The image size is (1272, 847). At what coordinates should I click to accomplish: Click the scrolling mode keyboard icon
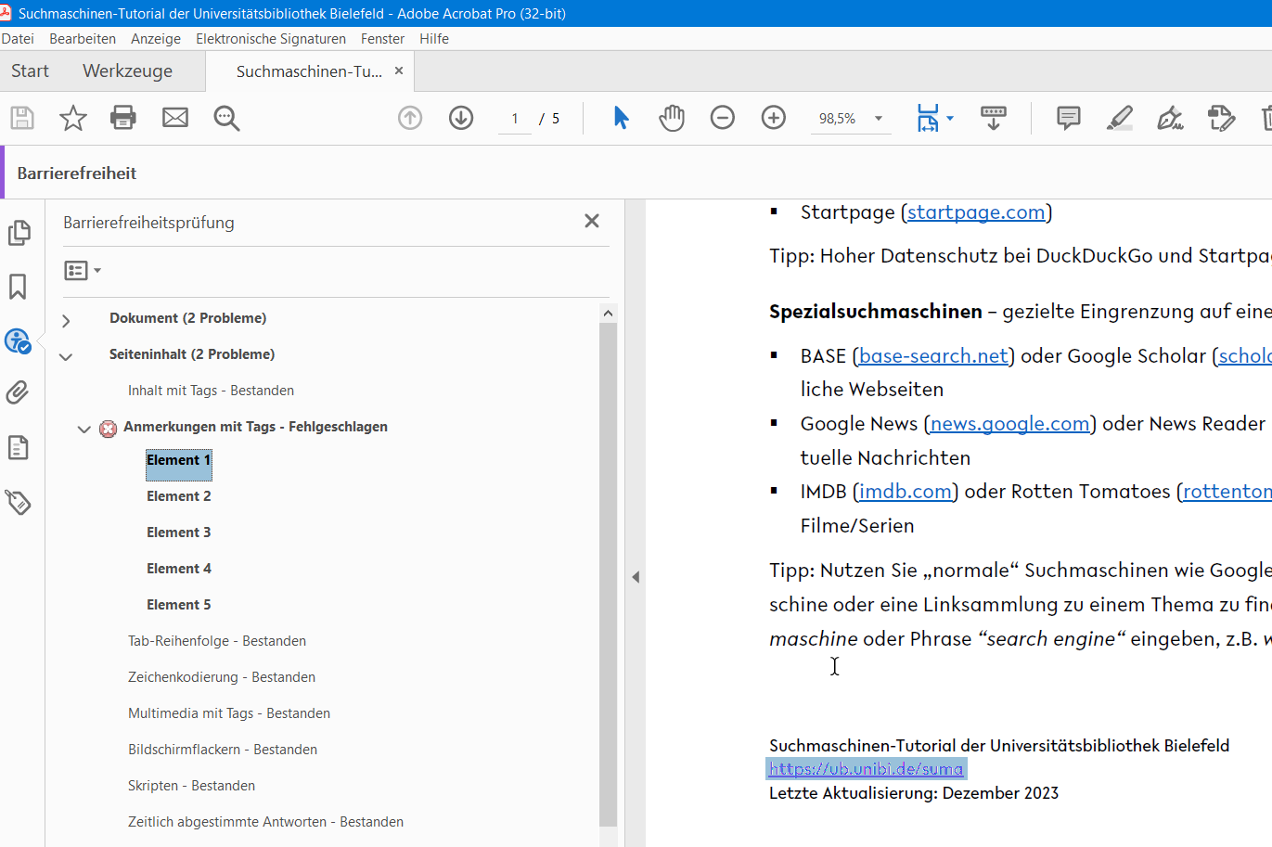click(x=994, y=118)
